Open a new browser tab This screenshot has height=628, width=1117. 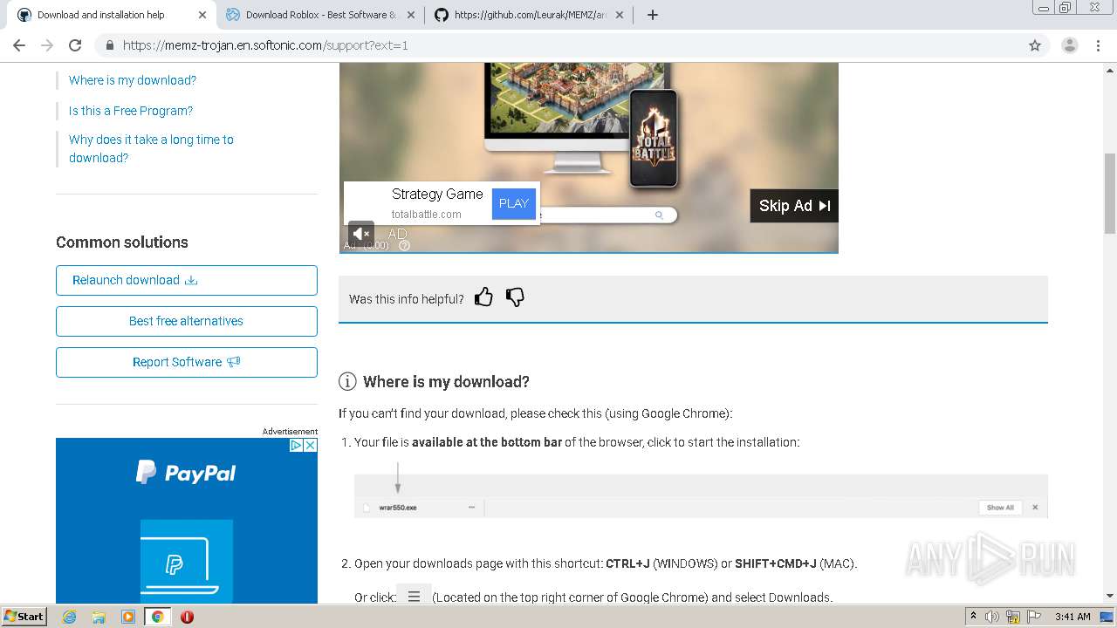coord(653,15)
